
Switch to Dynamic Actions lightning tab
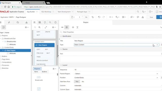click(9, 22)
